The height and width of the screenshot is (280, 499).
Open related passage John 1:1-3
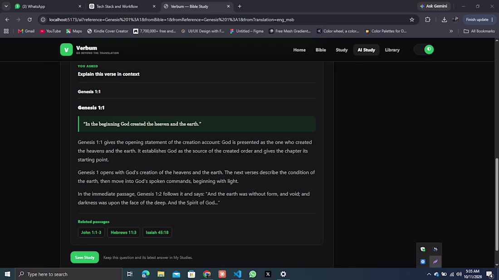tap(91, 232)
